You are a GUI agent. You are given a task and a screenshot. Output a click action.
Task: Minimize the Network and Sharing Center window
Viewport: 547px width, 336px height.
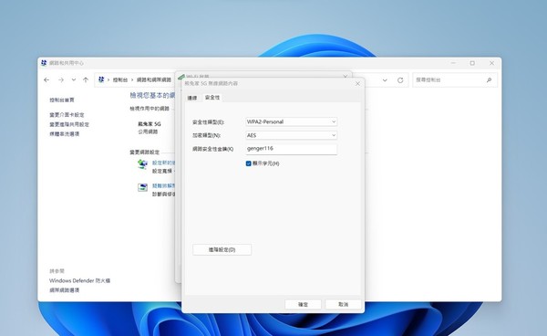(453, 63)
